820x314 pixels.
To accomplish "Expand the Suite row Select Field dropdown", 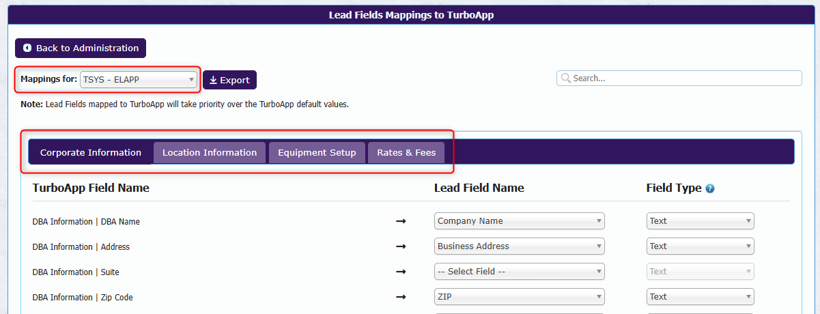I will pyautogui.click(x=519, y=272).
